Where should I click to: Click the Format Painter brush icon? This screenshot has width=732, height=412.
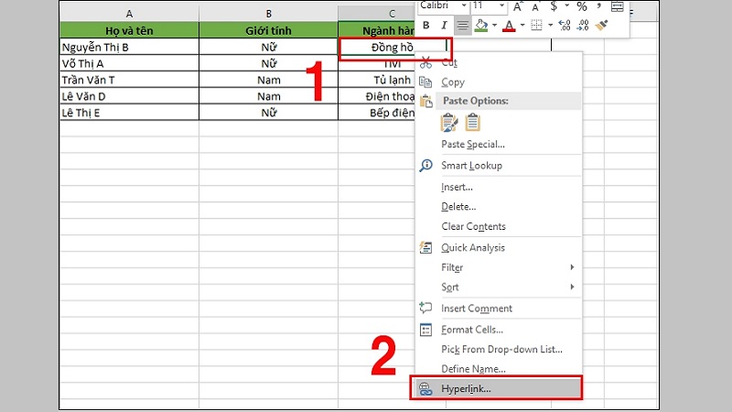coord(602,26)
